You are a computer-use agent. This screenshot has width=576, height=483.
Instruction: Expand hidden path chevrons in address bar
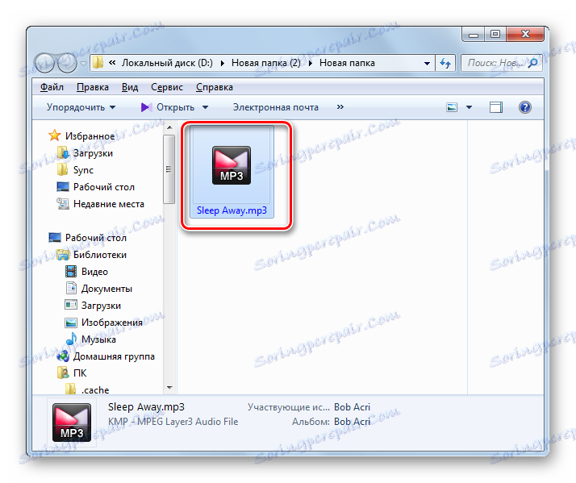tap(112, 63)
